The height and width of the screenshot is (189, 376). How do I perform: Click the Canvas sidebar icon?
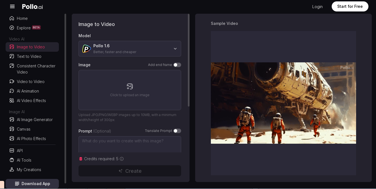12,129
